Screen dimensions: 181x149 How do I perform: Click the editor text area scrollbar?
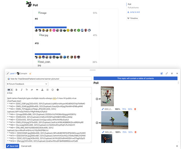point(91,110)
